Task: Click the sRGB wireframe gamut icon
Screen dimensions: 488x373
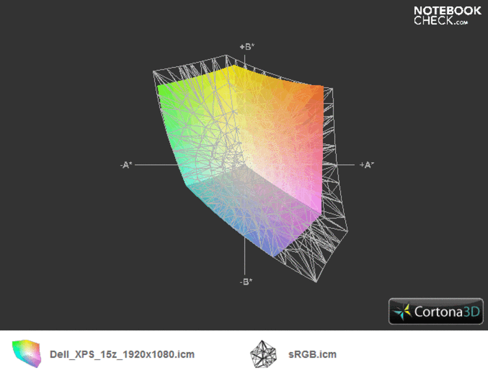Action: (263, 354)
